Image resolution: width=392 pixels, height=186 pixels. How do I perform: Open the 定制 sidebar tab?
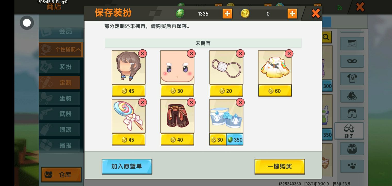pos(59,83)
